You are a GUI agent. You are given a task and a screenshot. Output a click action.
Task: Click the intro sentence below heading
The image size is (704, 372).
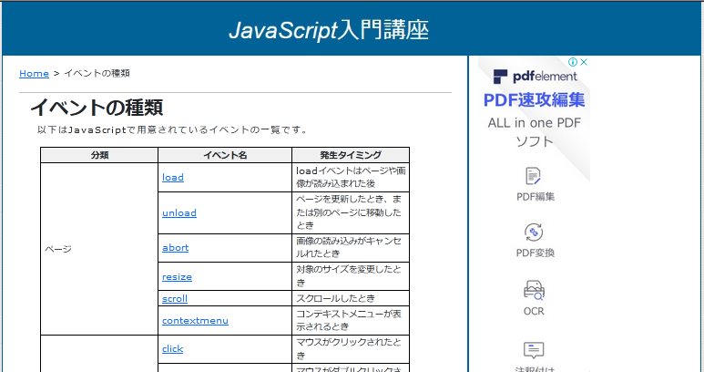coord(173,130)
